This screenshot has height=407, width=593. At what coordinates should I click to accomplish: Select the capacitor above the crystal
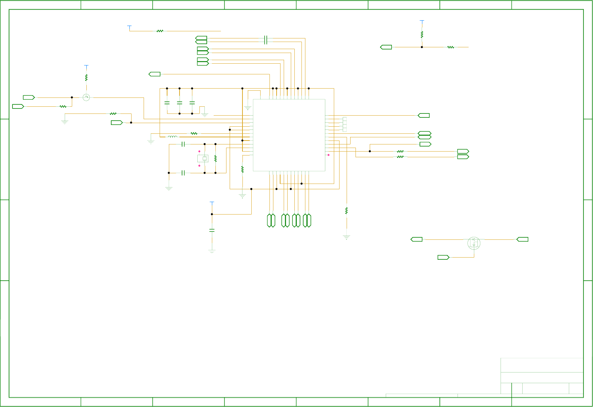click(x=183, y=144)
